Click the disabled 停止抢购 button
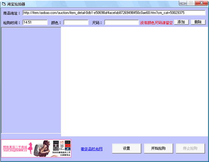Image resolution: width=209 pixels, height=162 pixels. (190, 148)
